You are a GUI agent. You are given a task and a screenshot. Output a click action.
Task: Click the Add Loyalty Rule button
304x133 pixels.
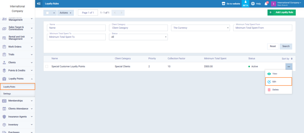281,12
